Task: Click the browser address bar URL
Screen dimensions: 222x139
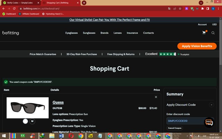Action: (x=41, y=9)
